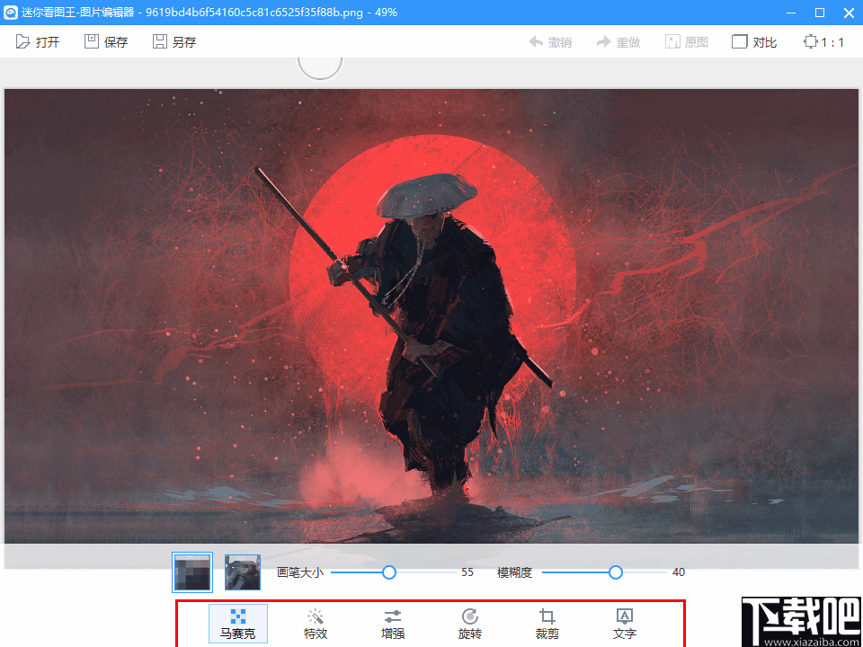863x647 pixels.
Task: Show the original with 原图
Action: click(x=686, y=42)
